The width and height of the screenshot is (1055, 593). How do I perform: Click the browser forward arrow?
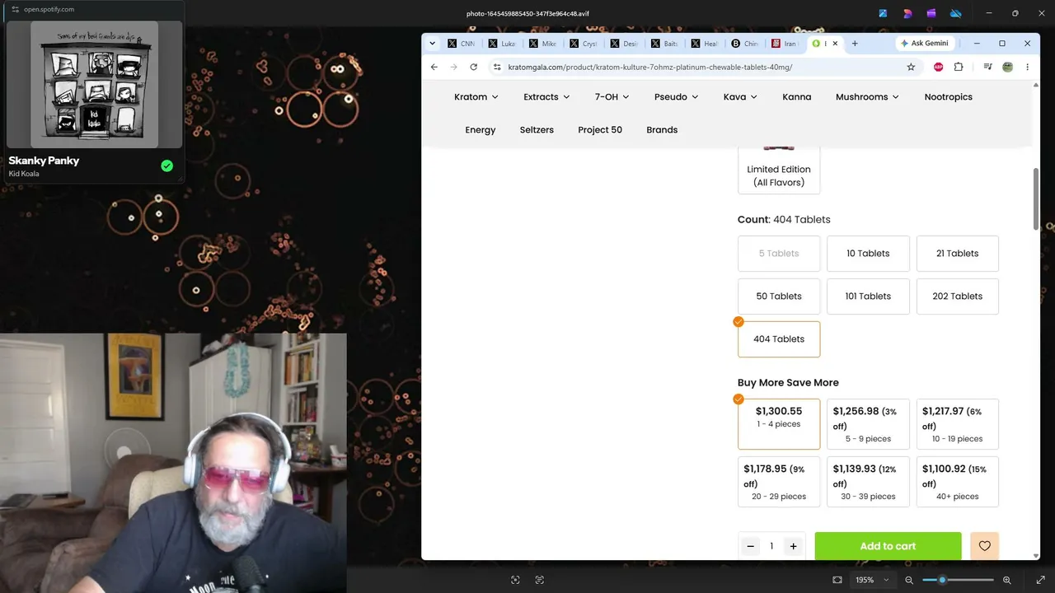453,67
